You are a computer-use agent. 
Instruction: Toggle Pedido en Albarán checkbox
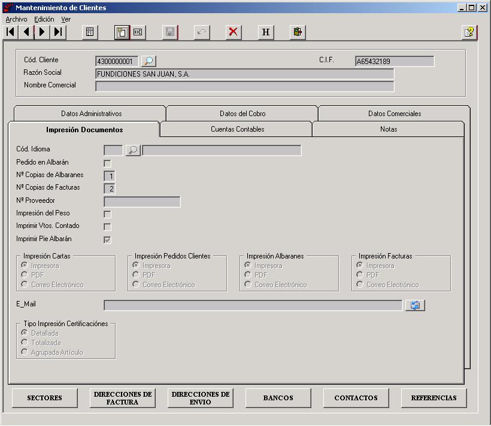pos(107,163)
